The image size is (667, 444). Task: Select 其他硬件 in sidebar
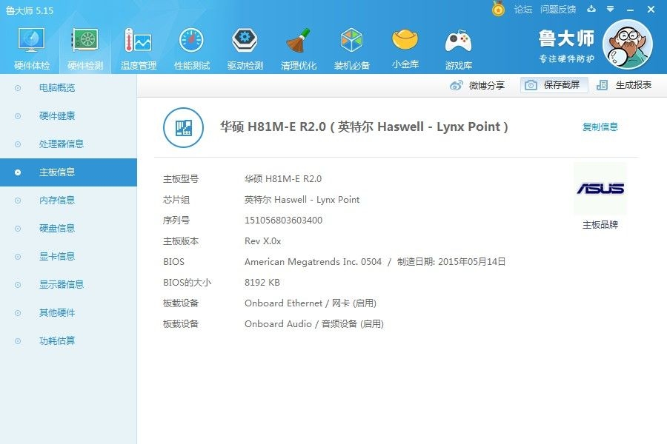point(68,313)
